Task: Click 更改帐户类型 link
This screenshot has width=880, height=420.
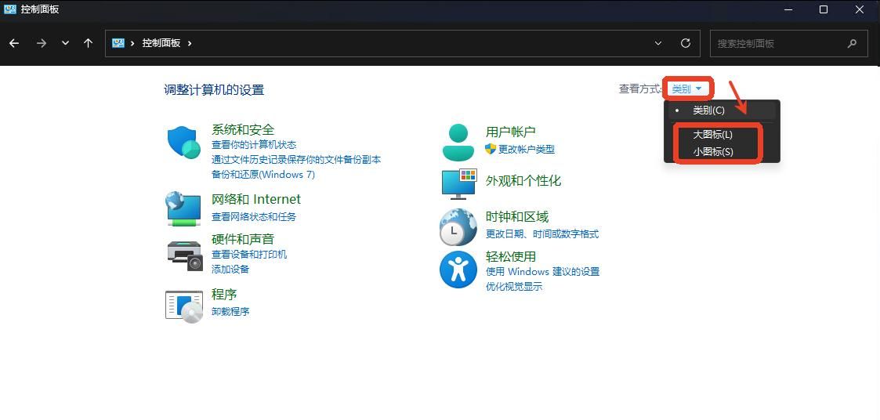Action: coord(526,149)
